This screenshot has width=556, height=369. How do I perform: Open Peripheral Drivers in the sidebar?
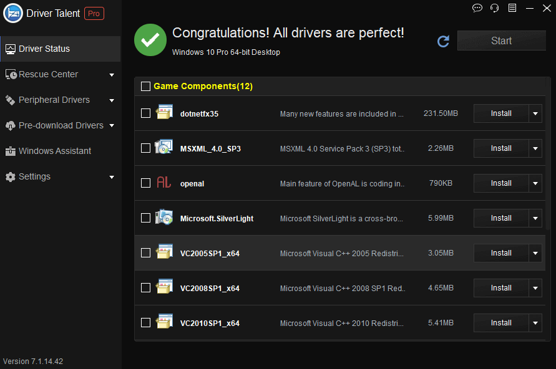(61, 100)
